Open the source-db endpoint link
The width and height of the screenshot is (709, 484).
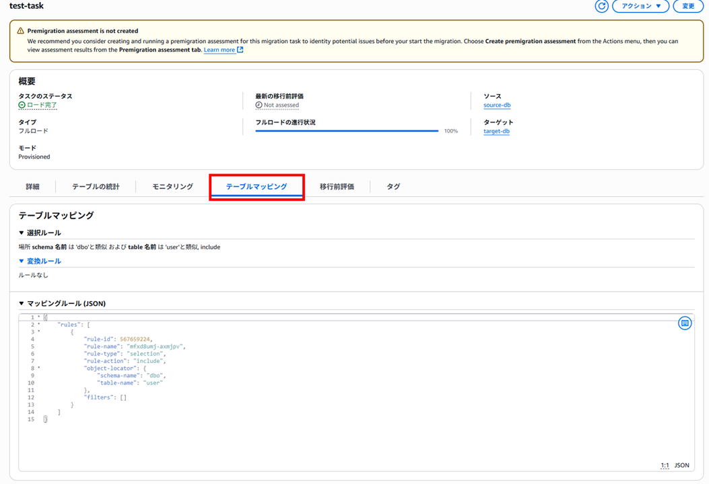click(x=497, y=105)
